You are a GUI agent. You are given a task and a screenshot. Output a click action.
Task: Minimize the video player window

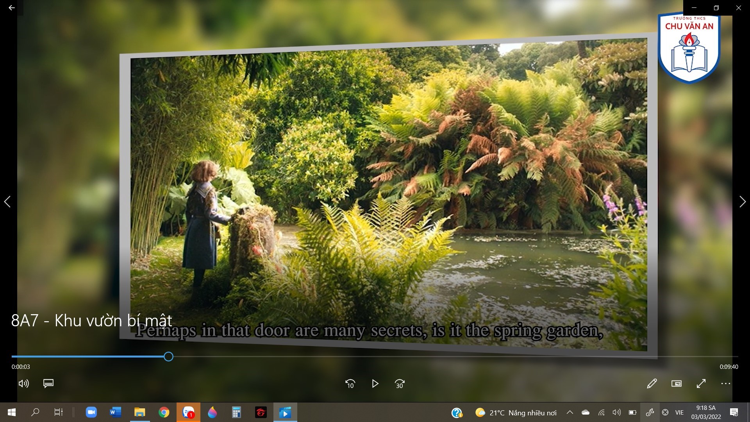[x=694, y=8]
